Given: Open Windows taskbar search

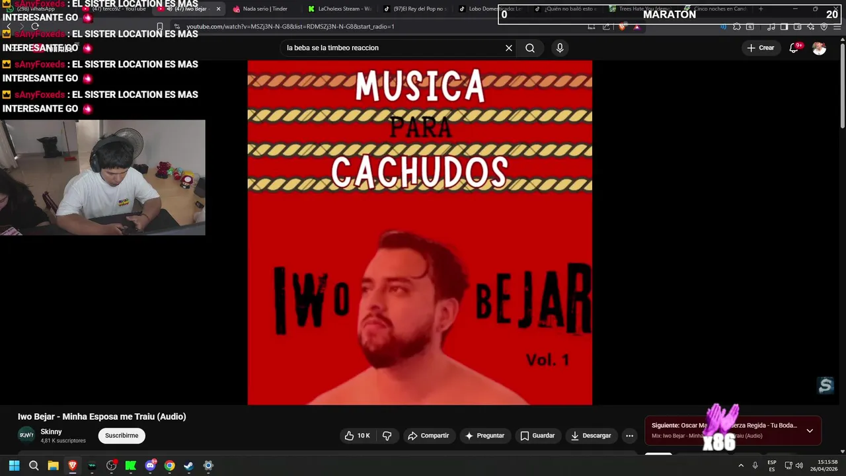Looking at the screenshot, I should point(34,465).
